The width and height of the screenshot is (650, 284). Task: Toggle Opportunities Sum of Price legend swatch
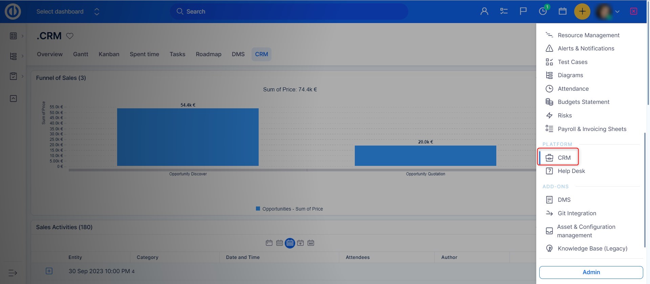(258, 209)
